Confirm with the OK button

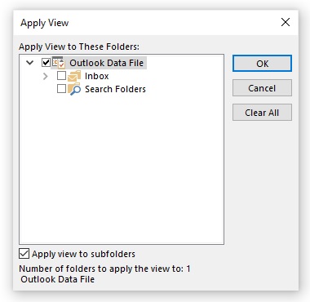tap(262, 64)
